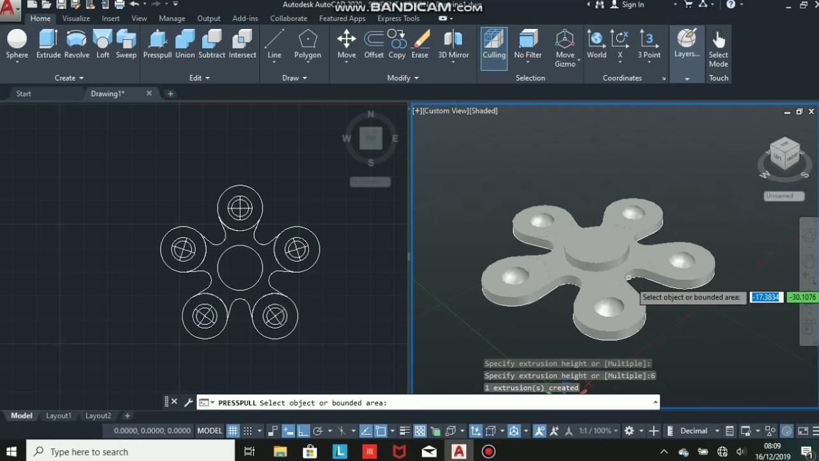The height and width of the screenshot is (461, 819).
Task: Add a new layout with the plus button
Action: (x=127, y=416)
